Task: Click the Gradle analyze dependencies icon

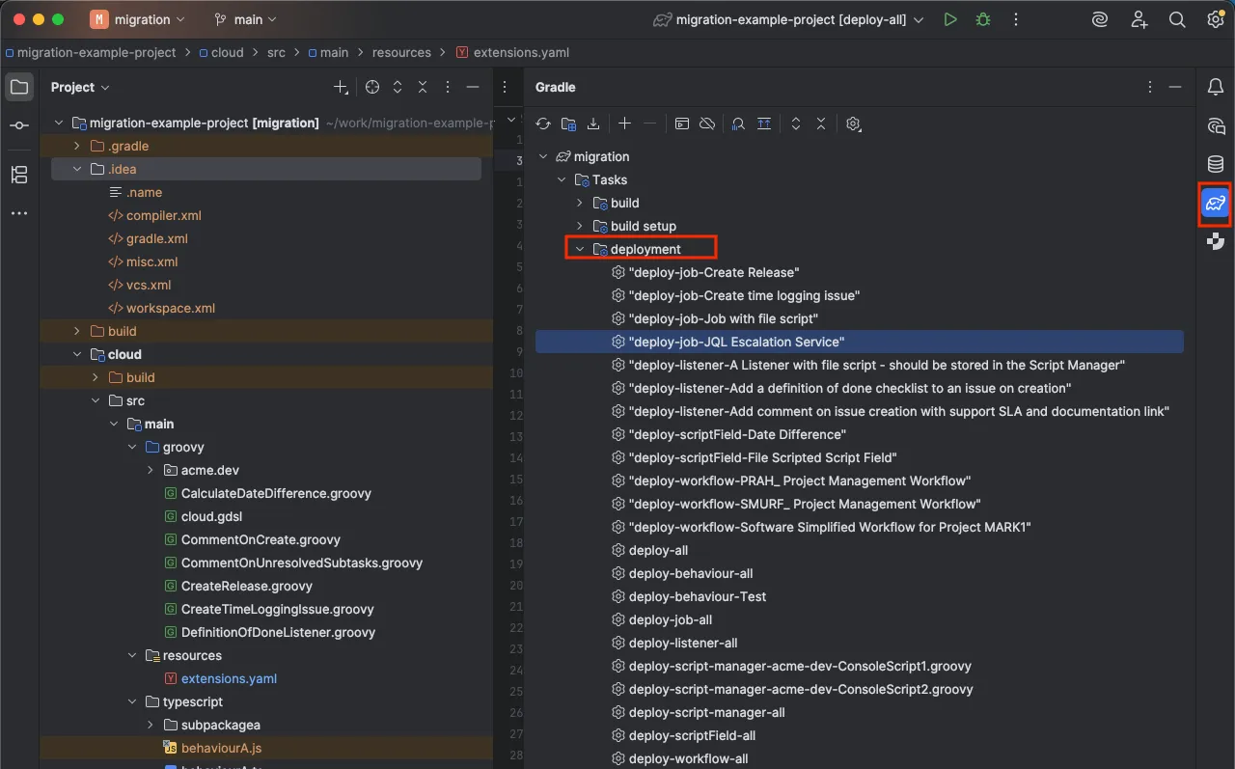Action: point(738,124)
